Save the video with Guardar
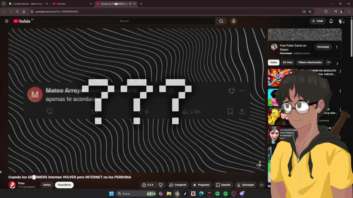353x198 pixels. 223,185
